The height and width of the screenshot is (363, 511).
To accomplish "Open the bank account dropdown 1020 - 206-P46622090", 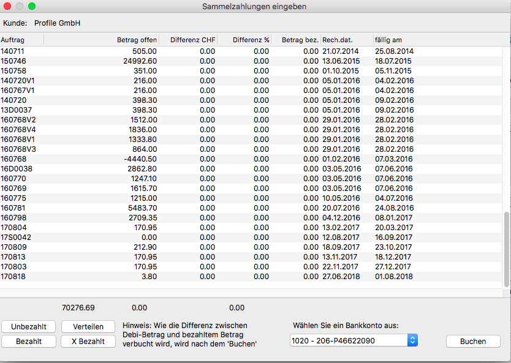I will 354,340.
